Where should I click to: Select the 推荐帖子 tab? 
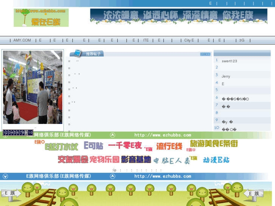coord(93,54)
